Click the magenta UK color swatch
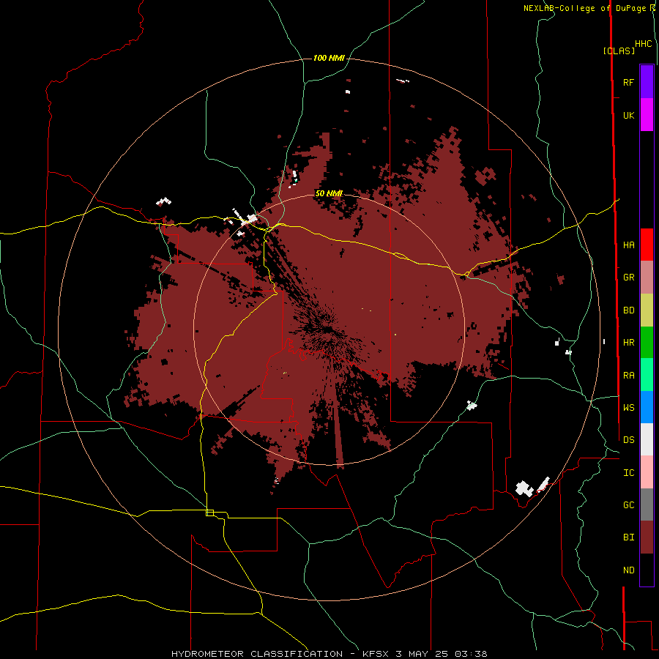Viewport: 659px width, 659px height. pos(647,115)
